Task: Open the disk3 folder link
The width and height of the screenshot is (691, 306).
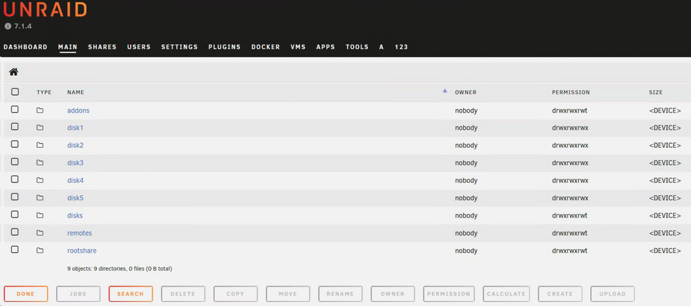Action: point(75,163)
